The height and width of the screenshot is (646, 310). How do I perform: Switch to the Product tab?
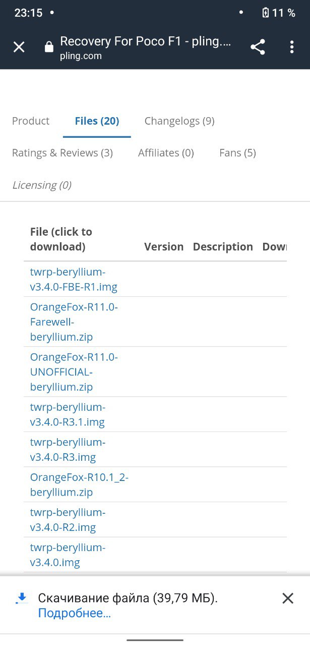31,121
